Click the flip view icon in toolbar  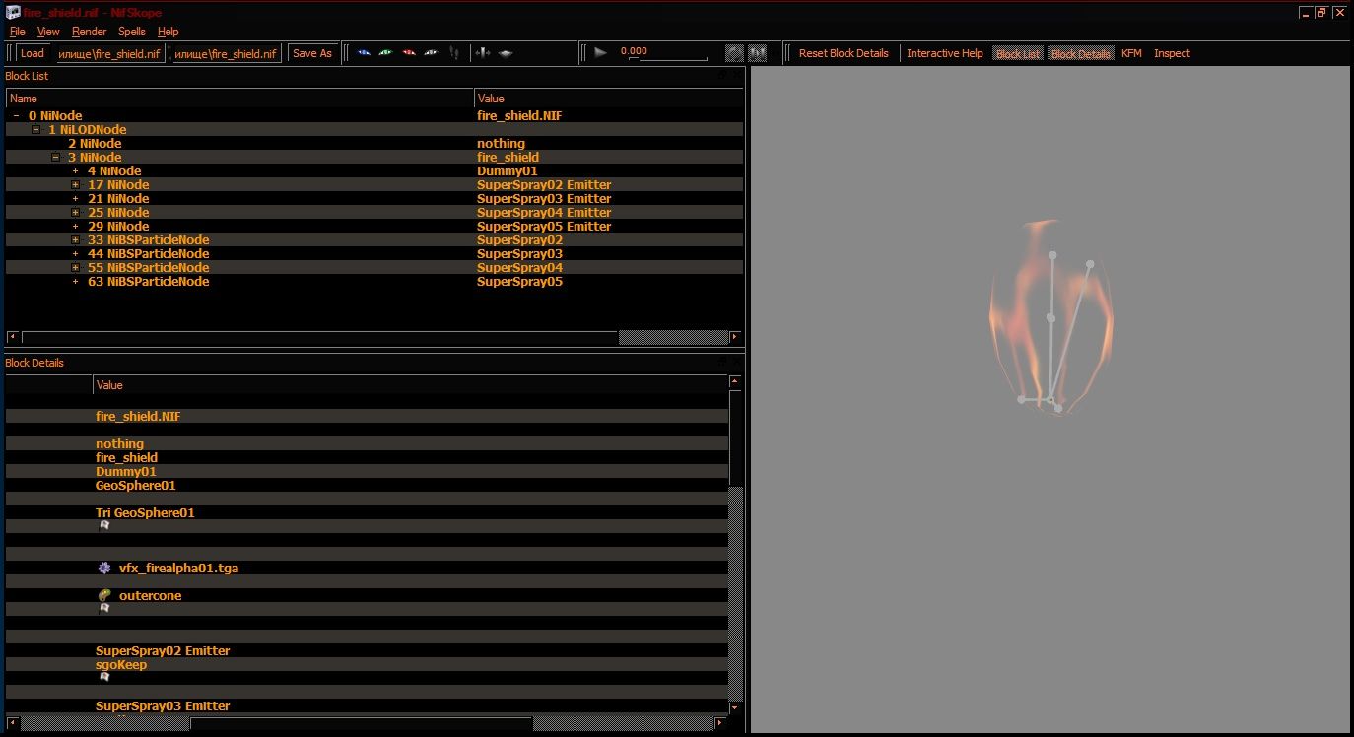pos(483,53)
